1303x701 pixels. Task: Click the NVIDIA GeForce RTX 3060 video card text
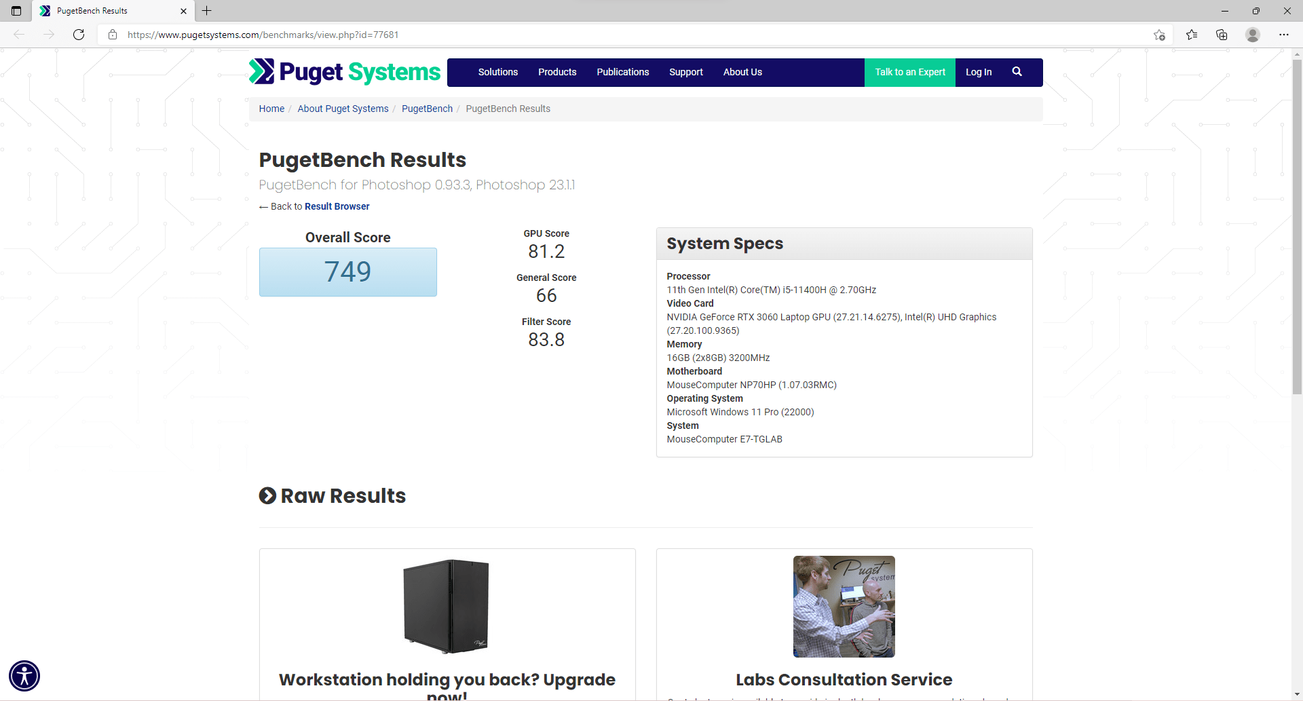[831, 324]
